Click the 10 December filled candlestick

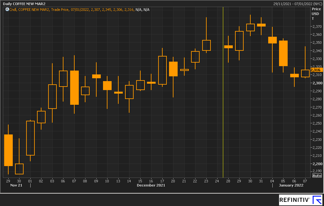pyautogui.click(x=107, y=86)
